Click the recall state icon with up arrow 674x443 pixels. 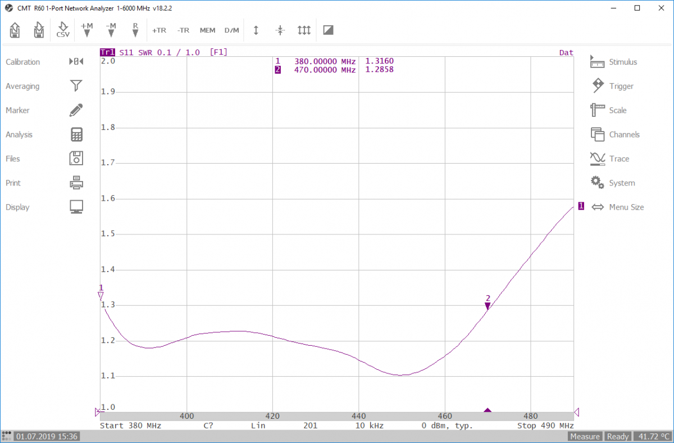(15, 30)
